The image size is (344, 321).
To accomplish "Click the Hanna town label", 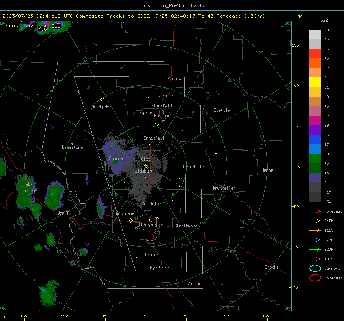I will coord(267,170).
